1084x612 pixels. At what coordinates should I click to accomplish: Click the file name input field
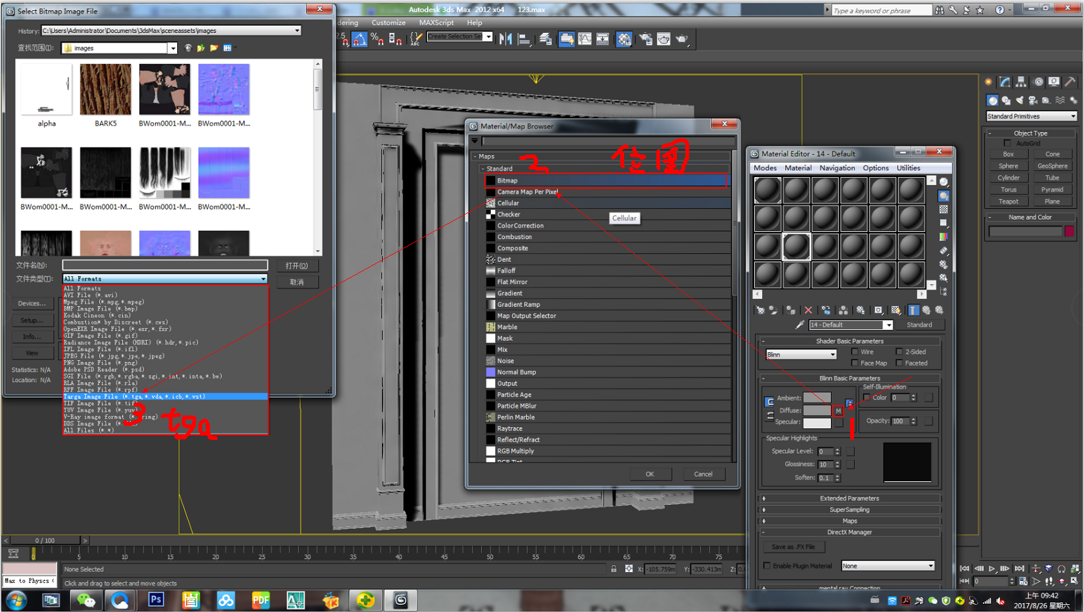165,265
